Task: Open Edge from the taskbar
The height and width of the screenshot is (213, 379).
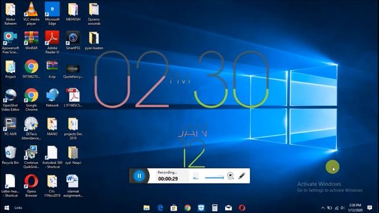Action: point(160,208)
